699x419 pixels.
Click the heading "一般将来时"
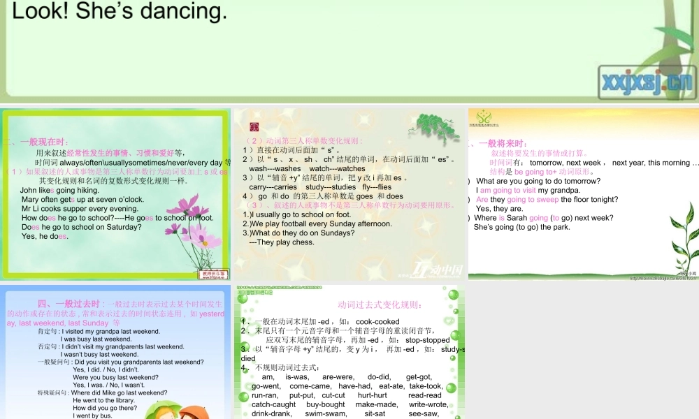click(503, 143)
